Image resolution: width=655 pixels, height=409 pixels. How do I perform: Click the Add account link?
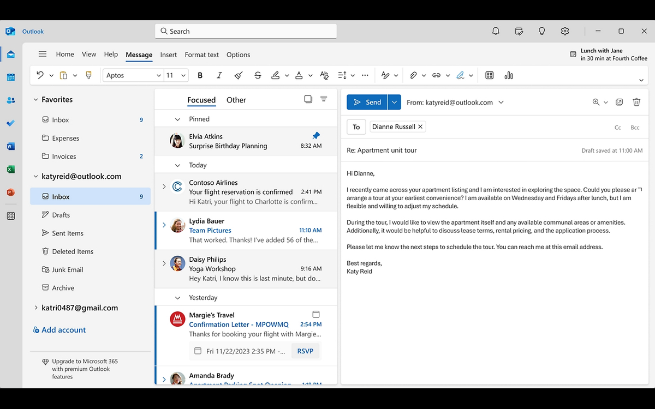tap(59, 330)
